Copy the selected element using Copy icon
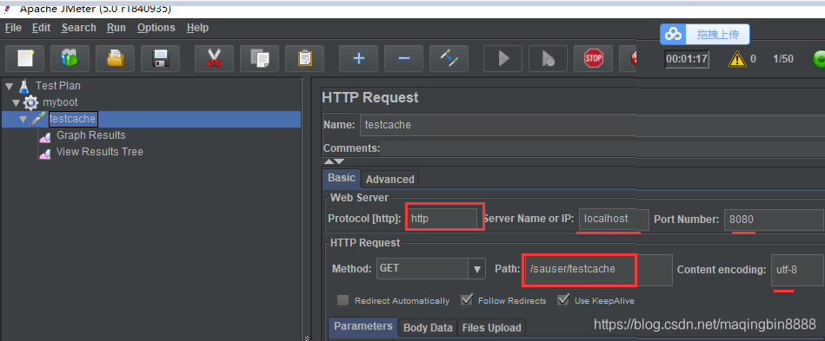Image resolution: width=825 pixels, height=341 pixels. (259, 58)
